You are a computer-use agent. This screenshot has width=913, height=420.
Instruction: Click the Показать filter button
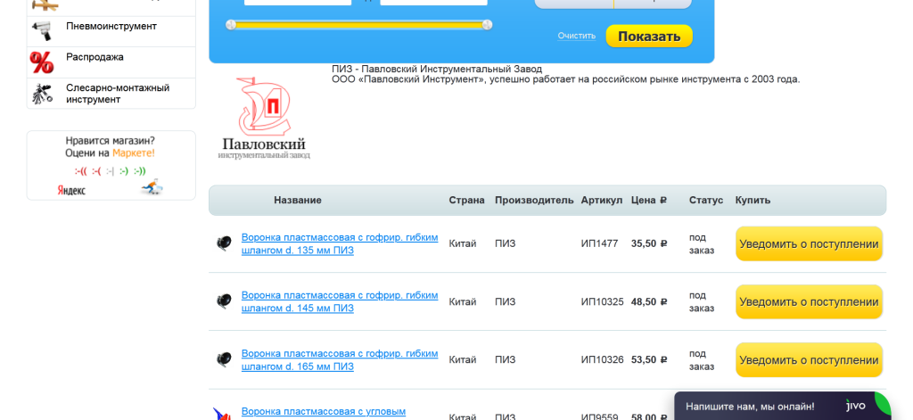[x=648, y=37]
